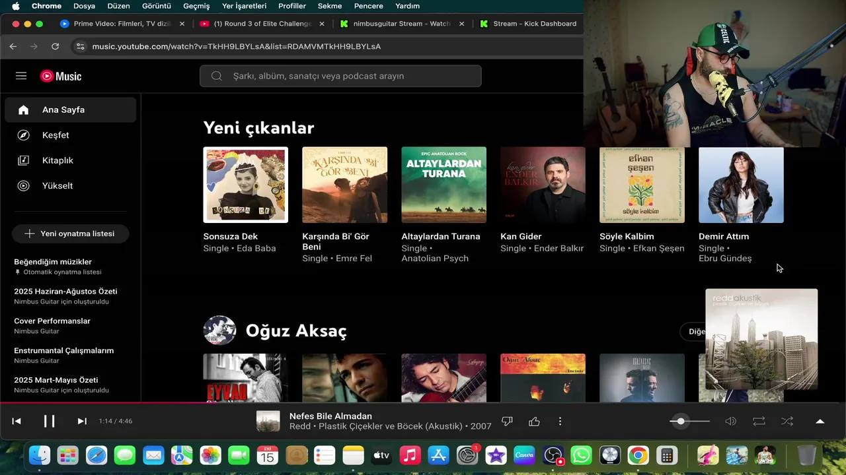
Task: Open the Yer İşaretleri menu
Action: point(244,6)
